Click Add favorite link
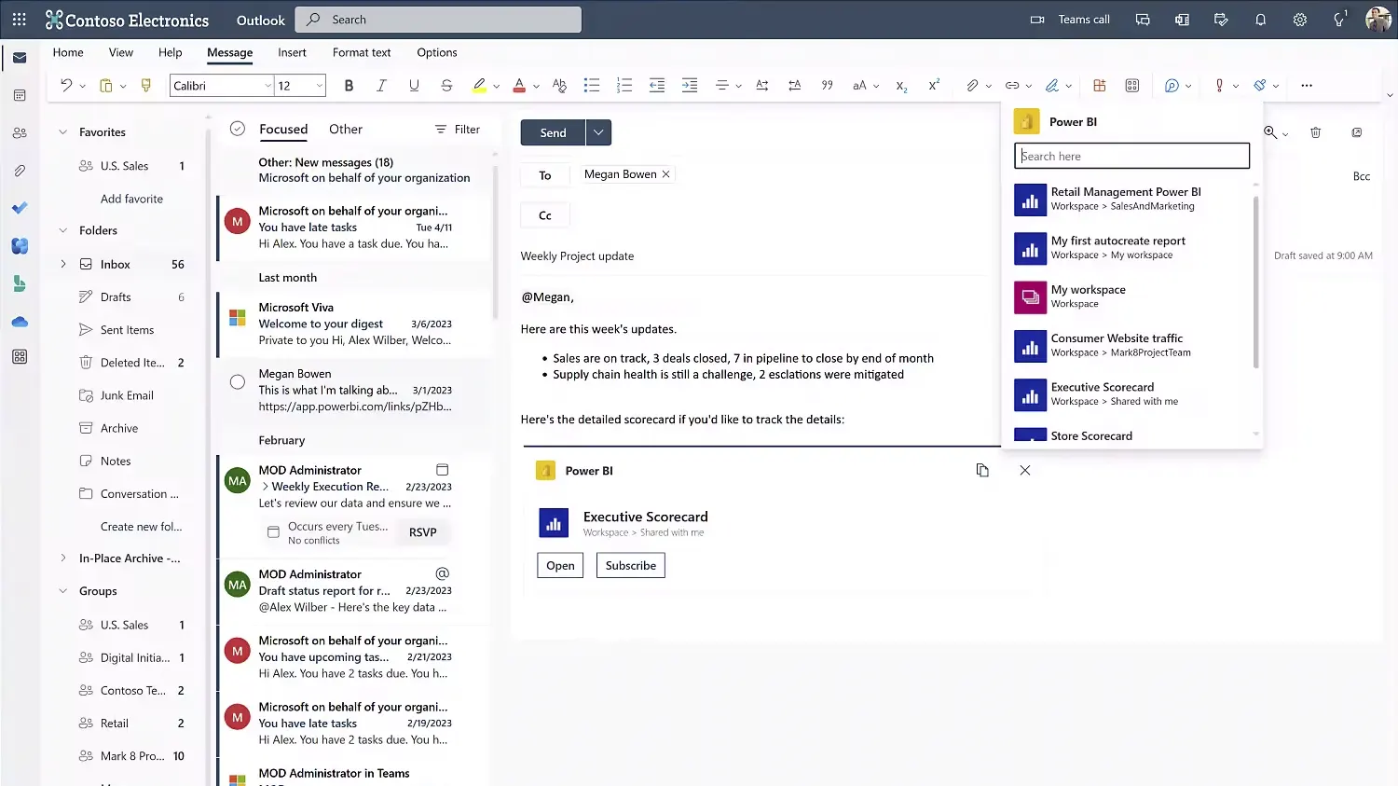The height and width of the screenshot is (786, 1398). [x=131, y=199]
